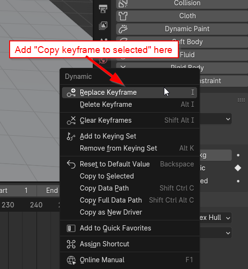Click the Online Manual globe icon

click(71, 260)
